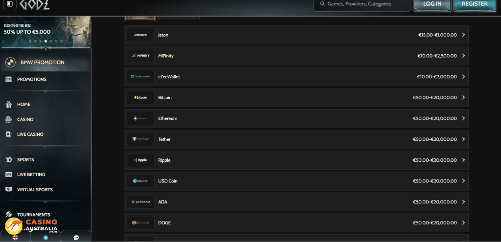Open the Casino menu item
This screenshot has width=501, height=242.
point(25,119)
